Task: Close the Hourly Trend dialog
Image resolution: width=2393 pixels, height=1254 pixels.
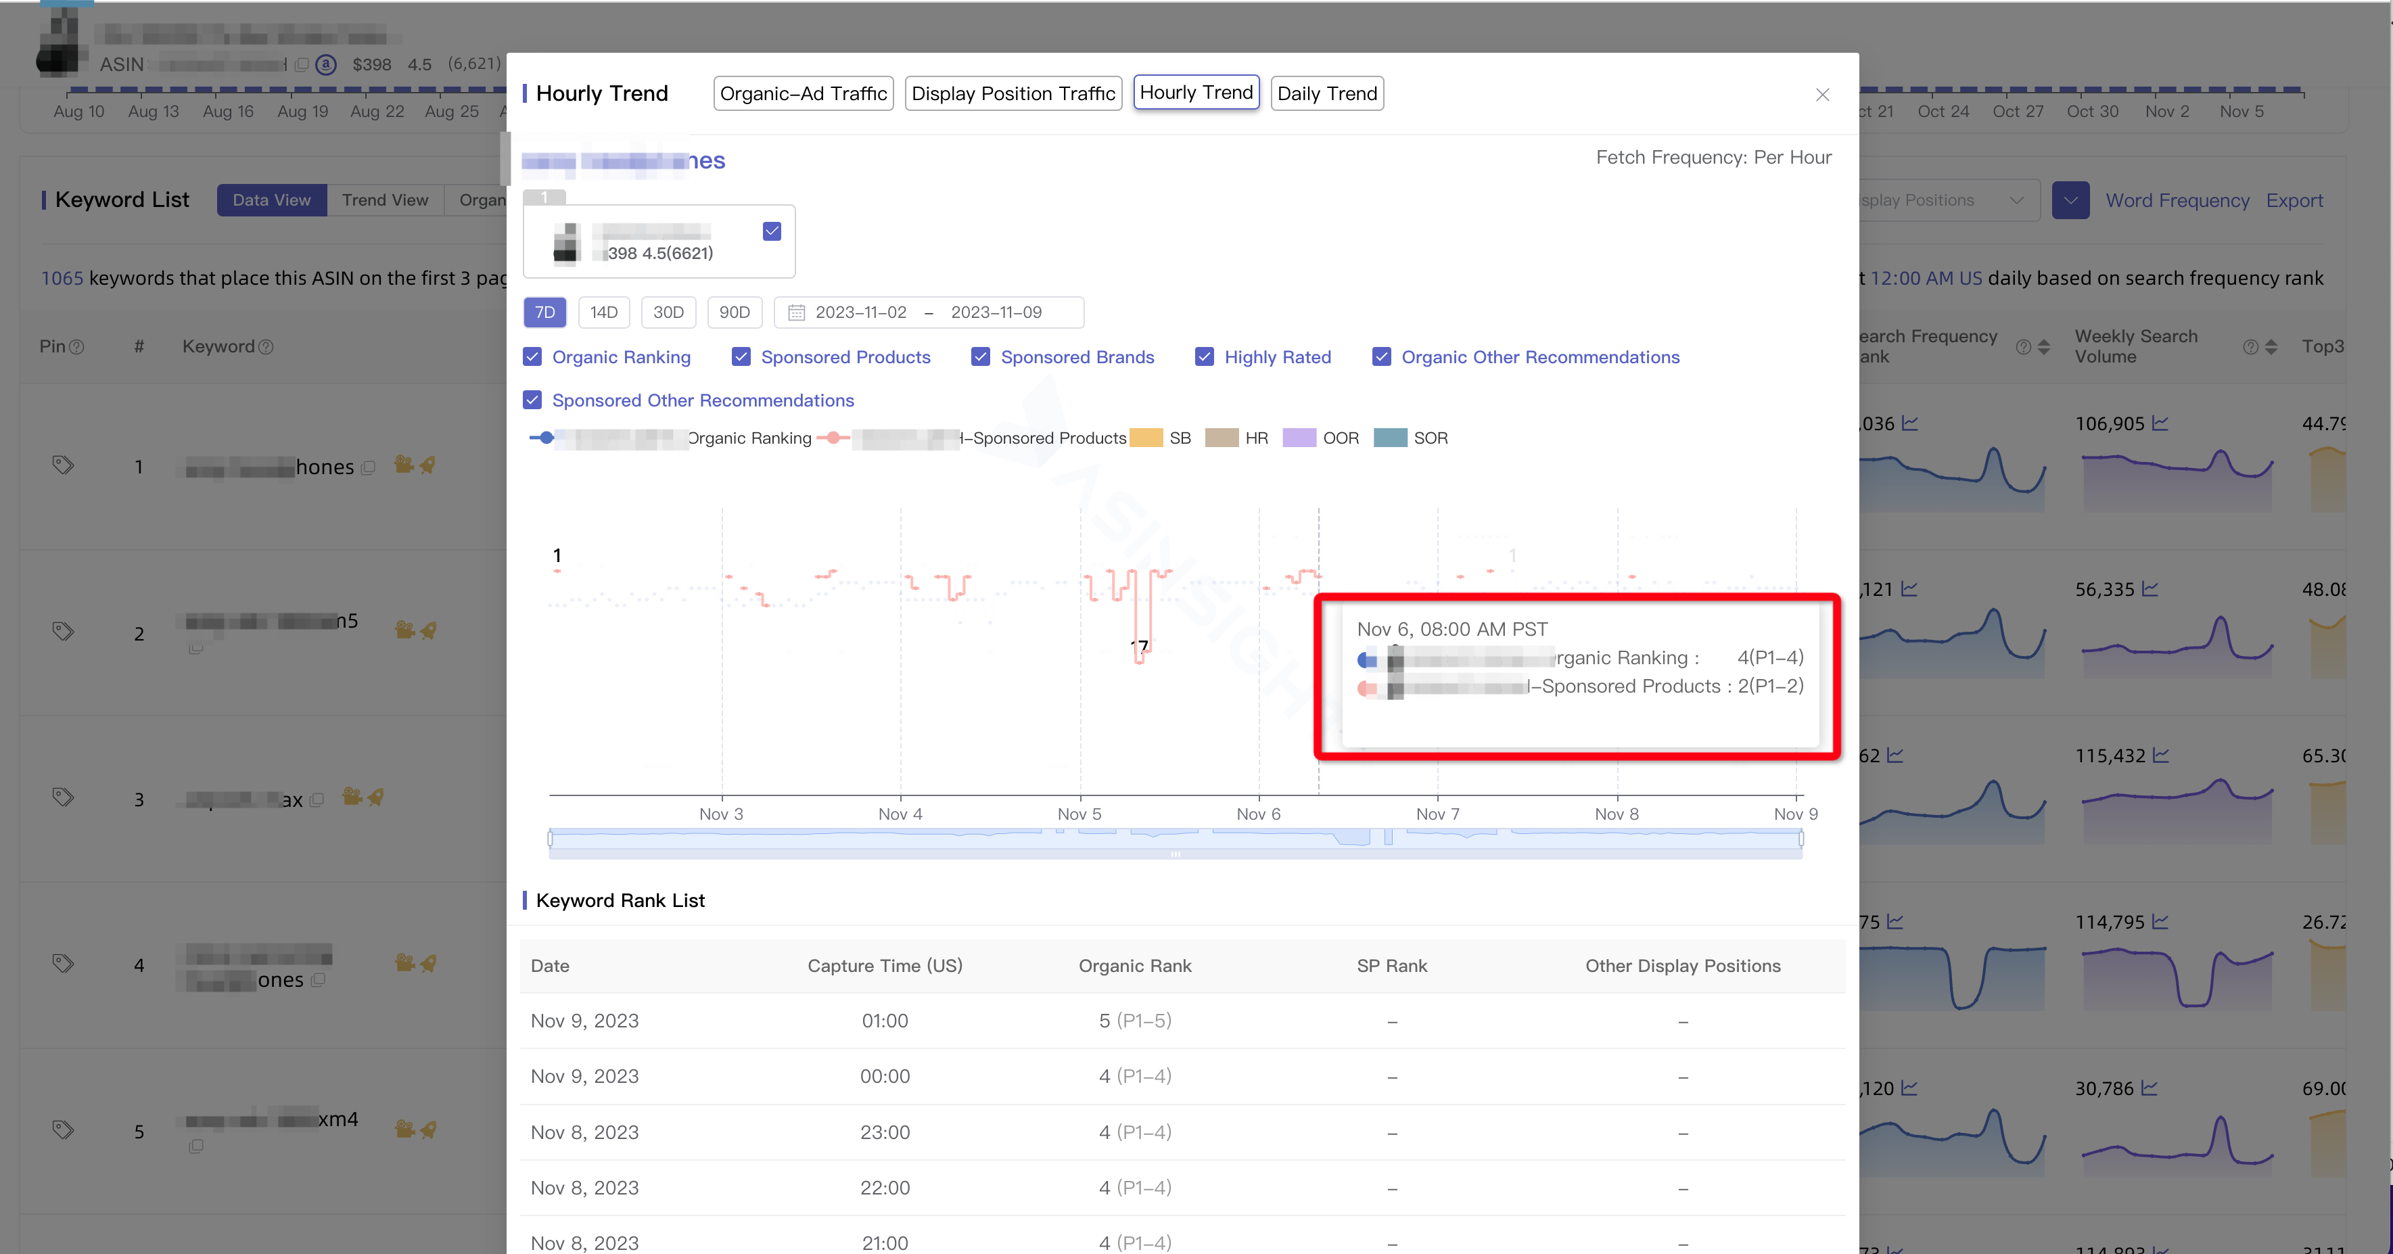Action: click(1821, 95)
